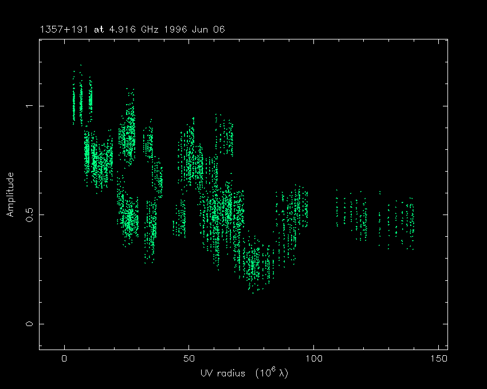The width and height of the screenshot is (487, 389).
Task: Click the data cluster near UV radius 95
Action: (x=299, y=207)
